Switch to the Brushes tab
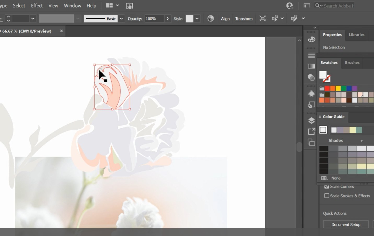374x236 pixels. coord(352,63)
